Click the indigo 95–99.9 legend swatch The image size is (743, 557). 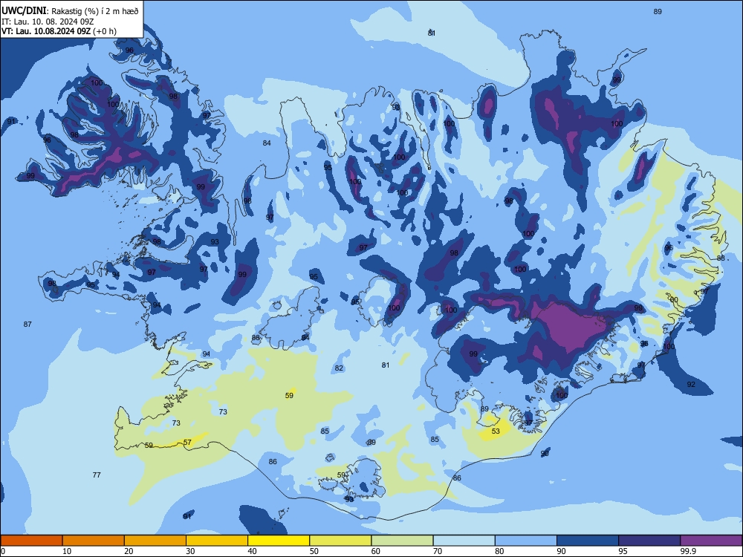649,541
